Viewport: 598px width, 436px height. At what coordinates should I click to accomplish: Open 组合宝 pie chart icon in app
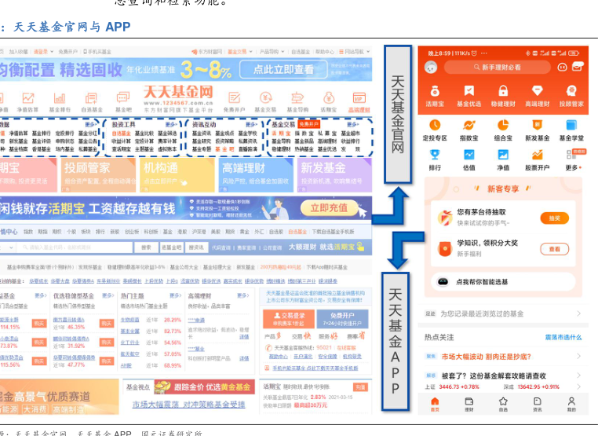pyautogui.click(x=503, y=125)
